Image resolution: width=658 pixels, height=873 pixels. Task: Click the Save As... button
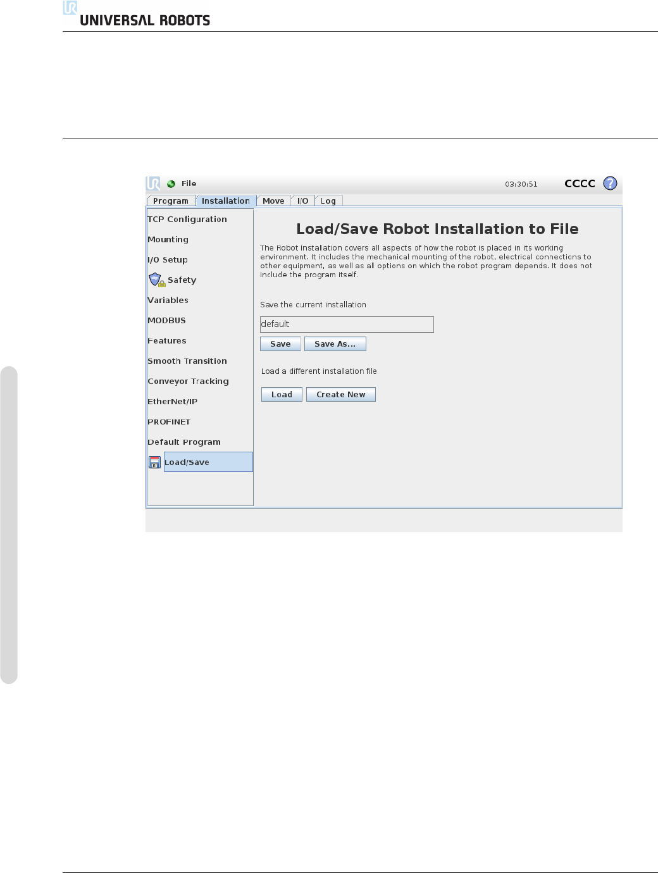coord(335,344)
